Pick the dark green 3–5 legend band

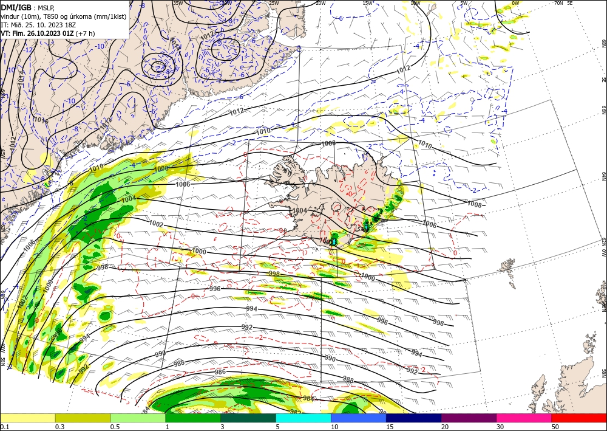[x=248, y=418]
